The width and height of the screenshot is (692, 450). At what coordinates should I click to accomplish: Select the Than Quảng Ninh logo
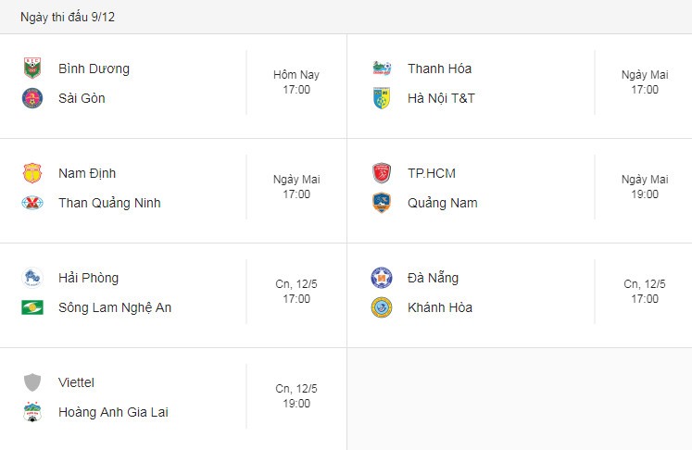coord(32,203)
